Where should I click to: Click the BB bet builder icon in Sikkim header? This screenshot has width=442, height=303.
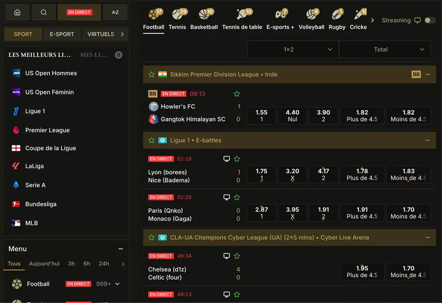click(x=416, y=74)
